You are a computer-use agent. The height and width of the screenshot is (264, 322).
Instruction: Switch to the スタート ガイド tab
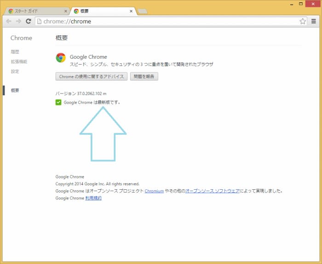[x=32, y=11]
